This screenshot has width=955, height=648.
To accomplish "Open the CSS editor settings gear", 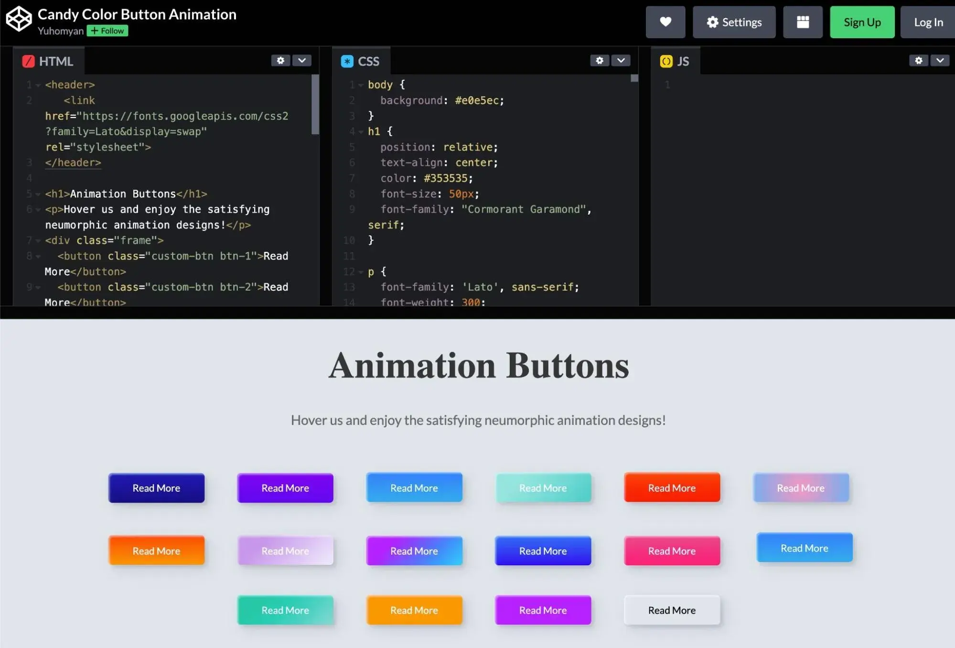I will click(600, 60).
